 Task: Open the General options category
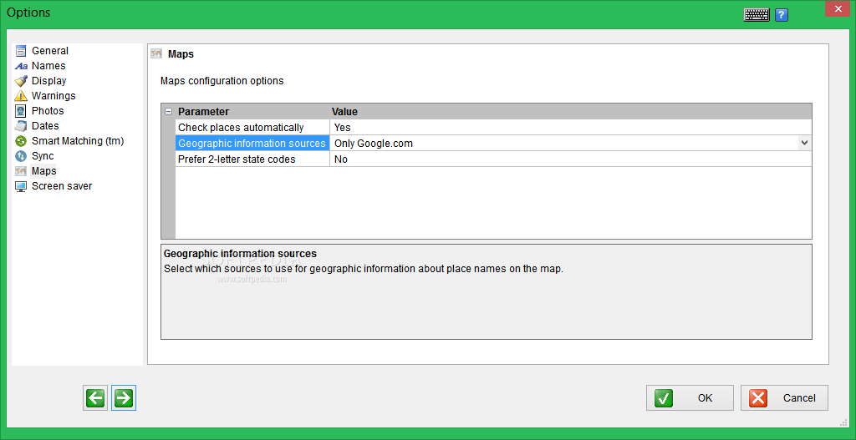(50, 51)
